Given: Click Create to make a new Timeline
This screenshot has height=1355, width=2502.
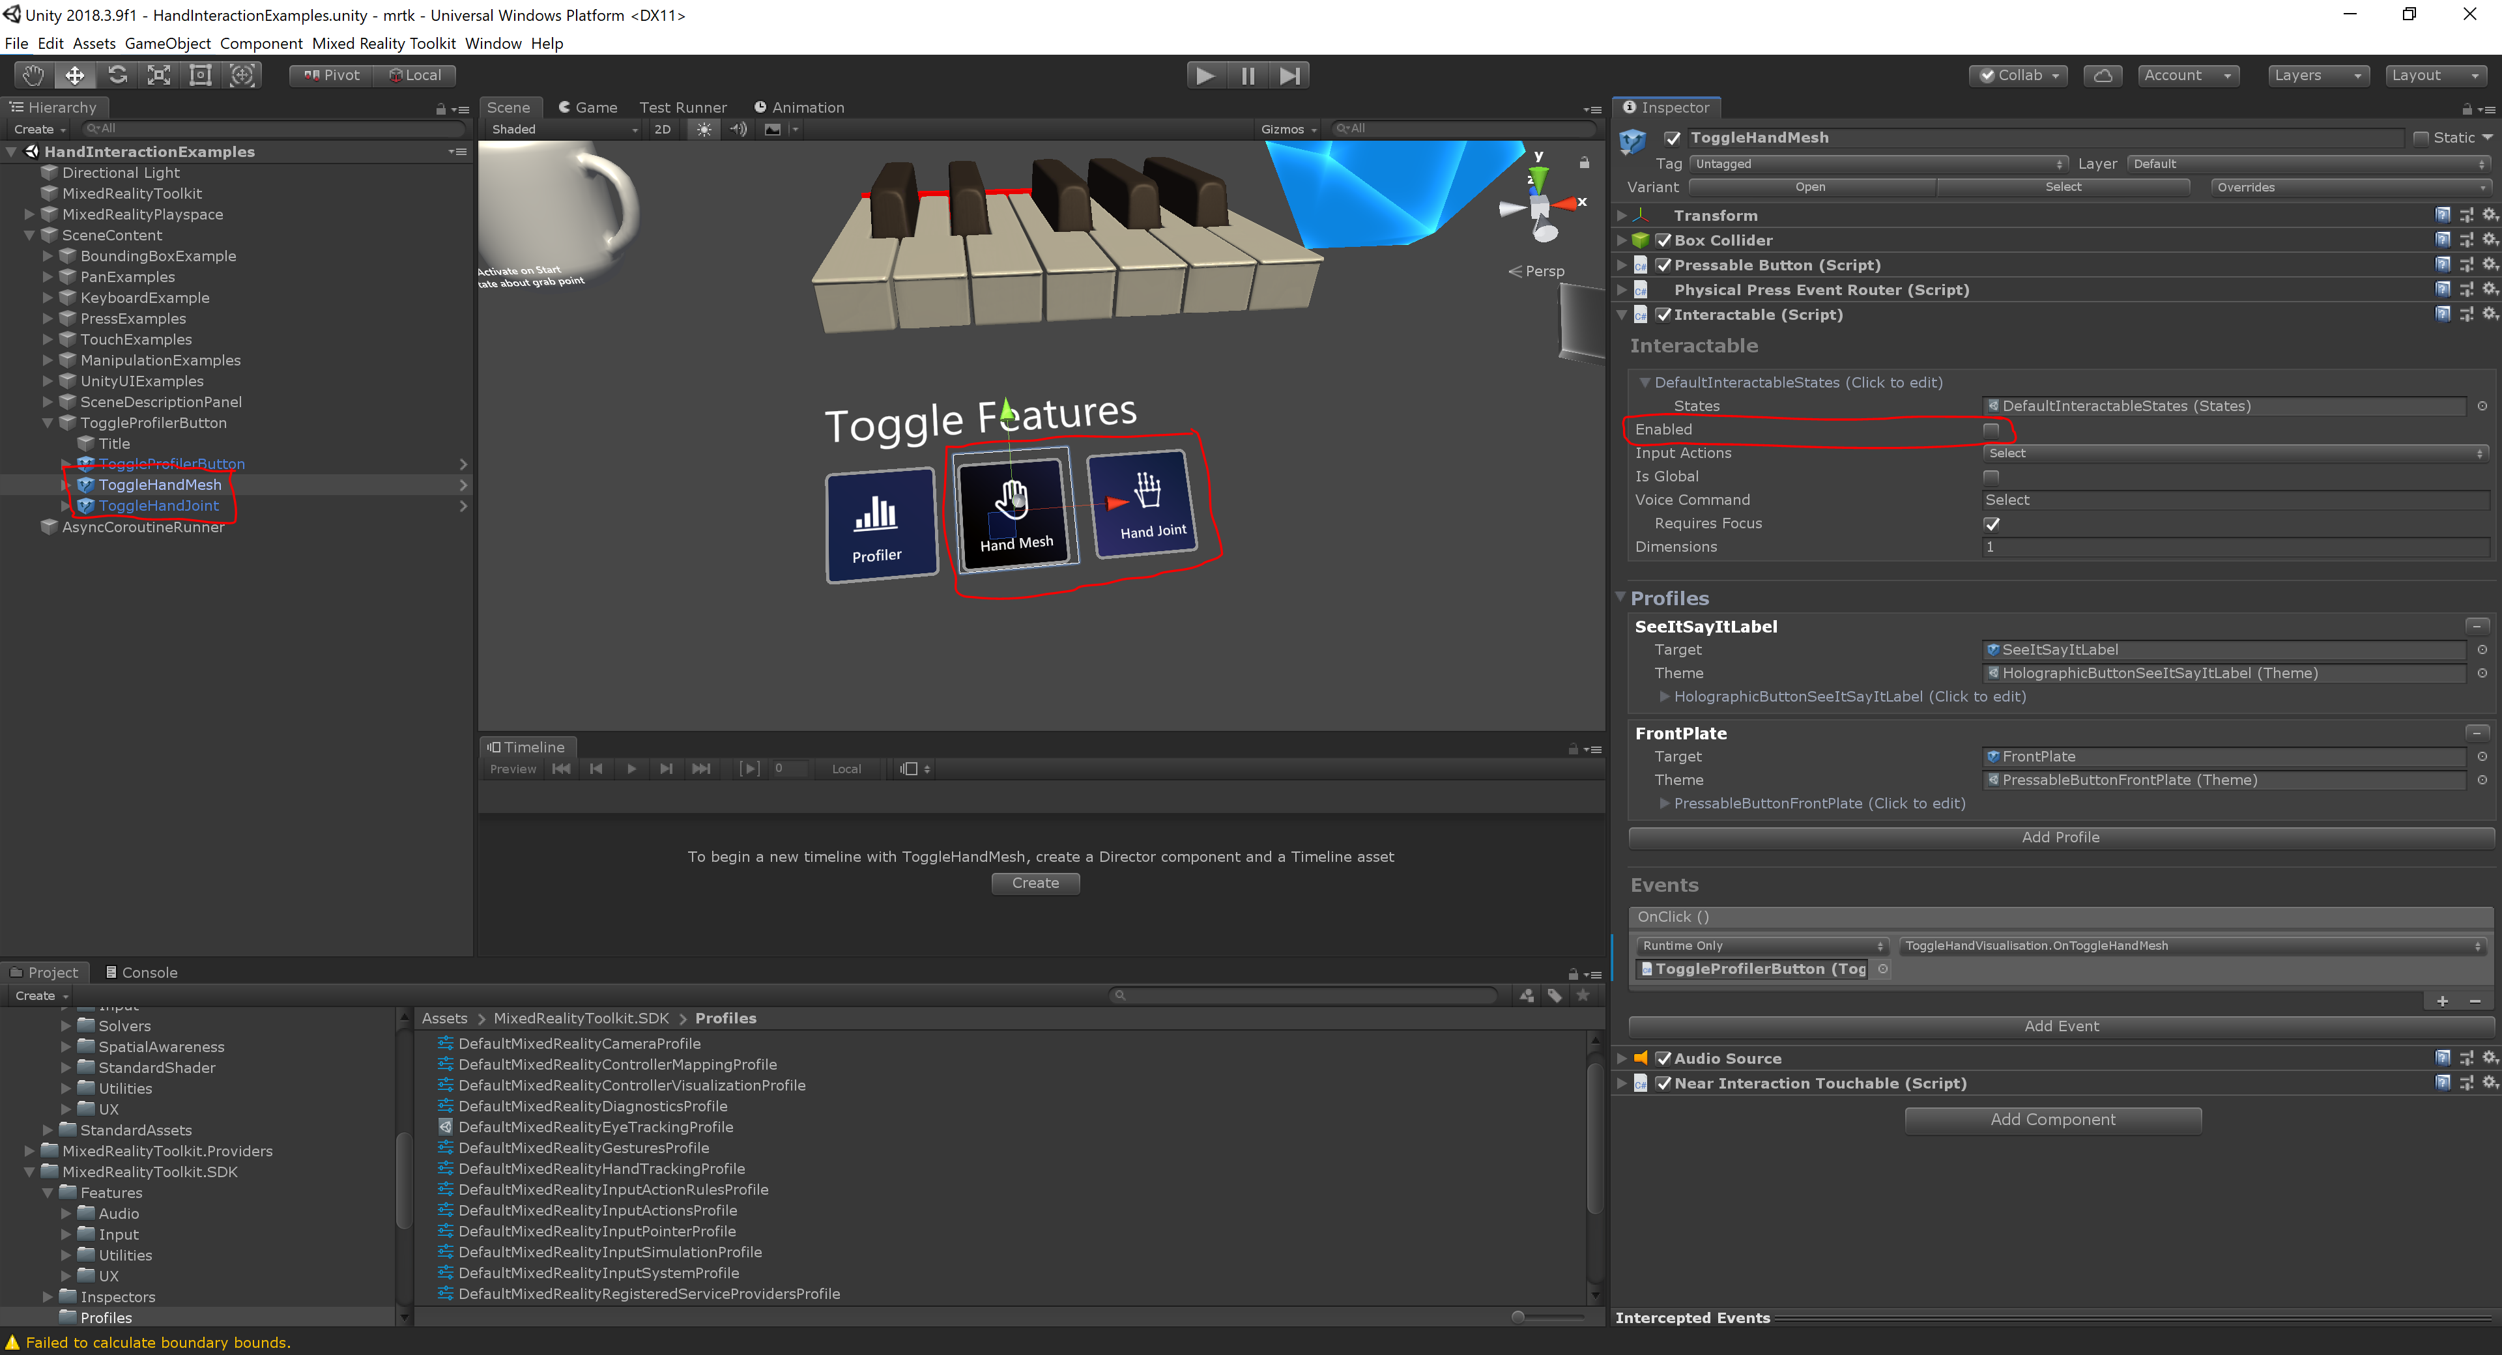Looking at the screenshot, I should click(x=1035, y=883).
